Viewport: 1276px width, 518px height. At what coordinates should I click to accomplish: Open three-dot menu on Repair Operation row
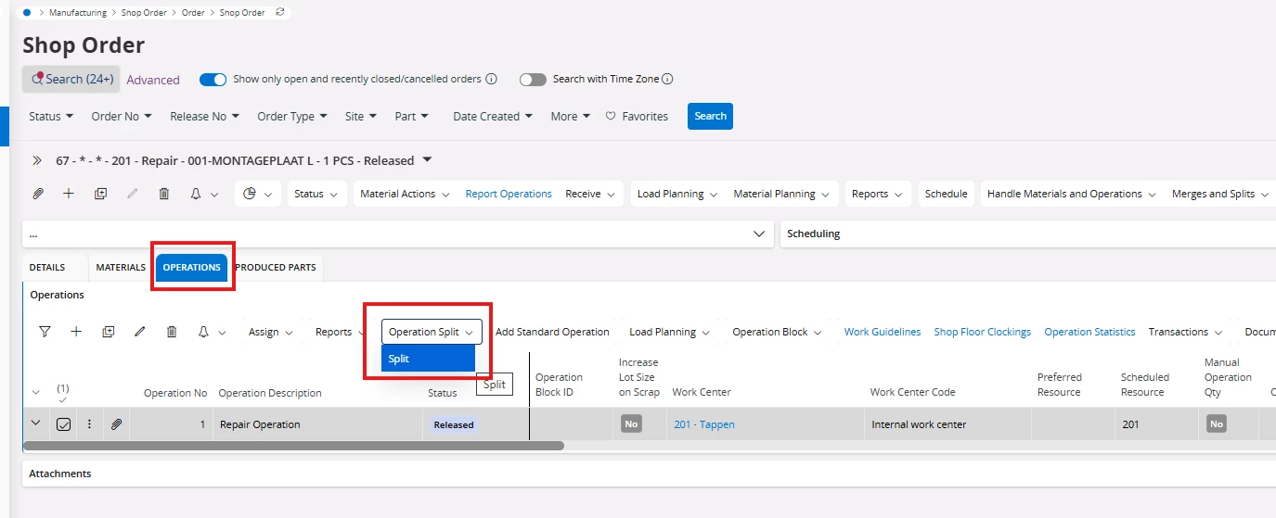point(90,424)
